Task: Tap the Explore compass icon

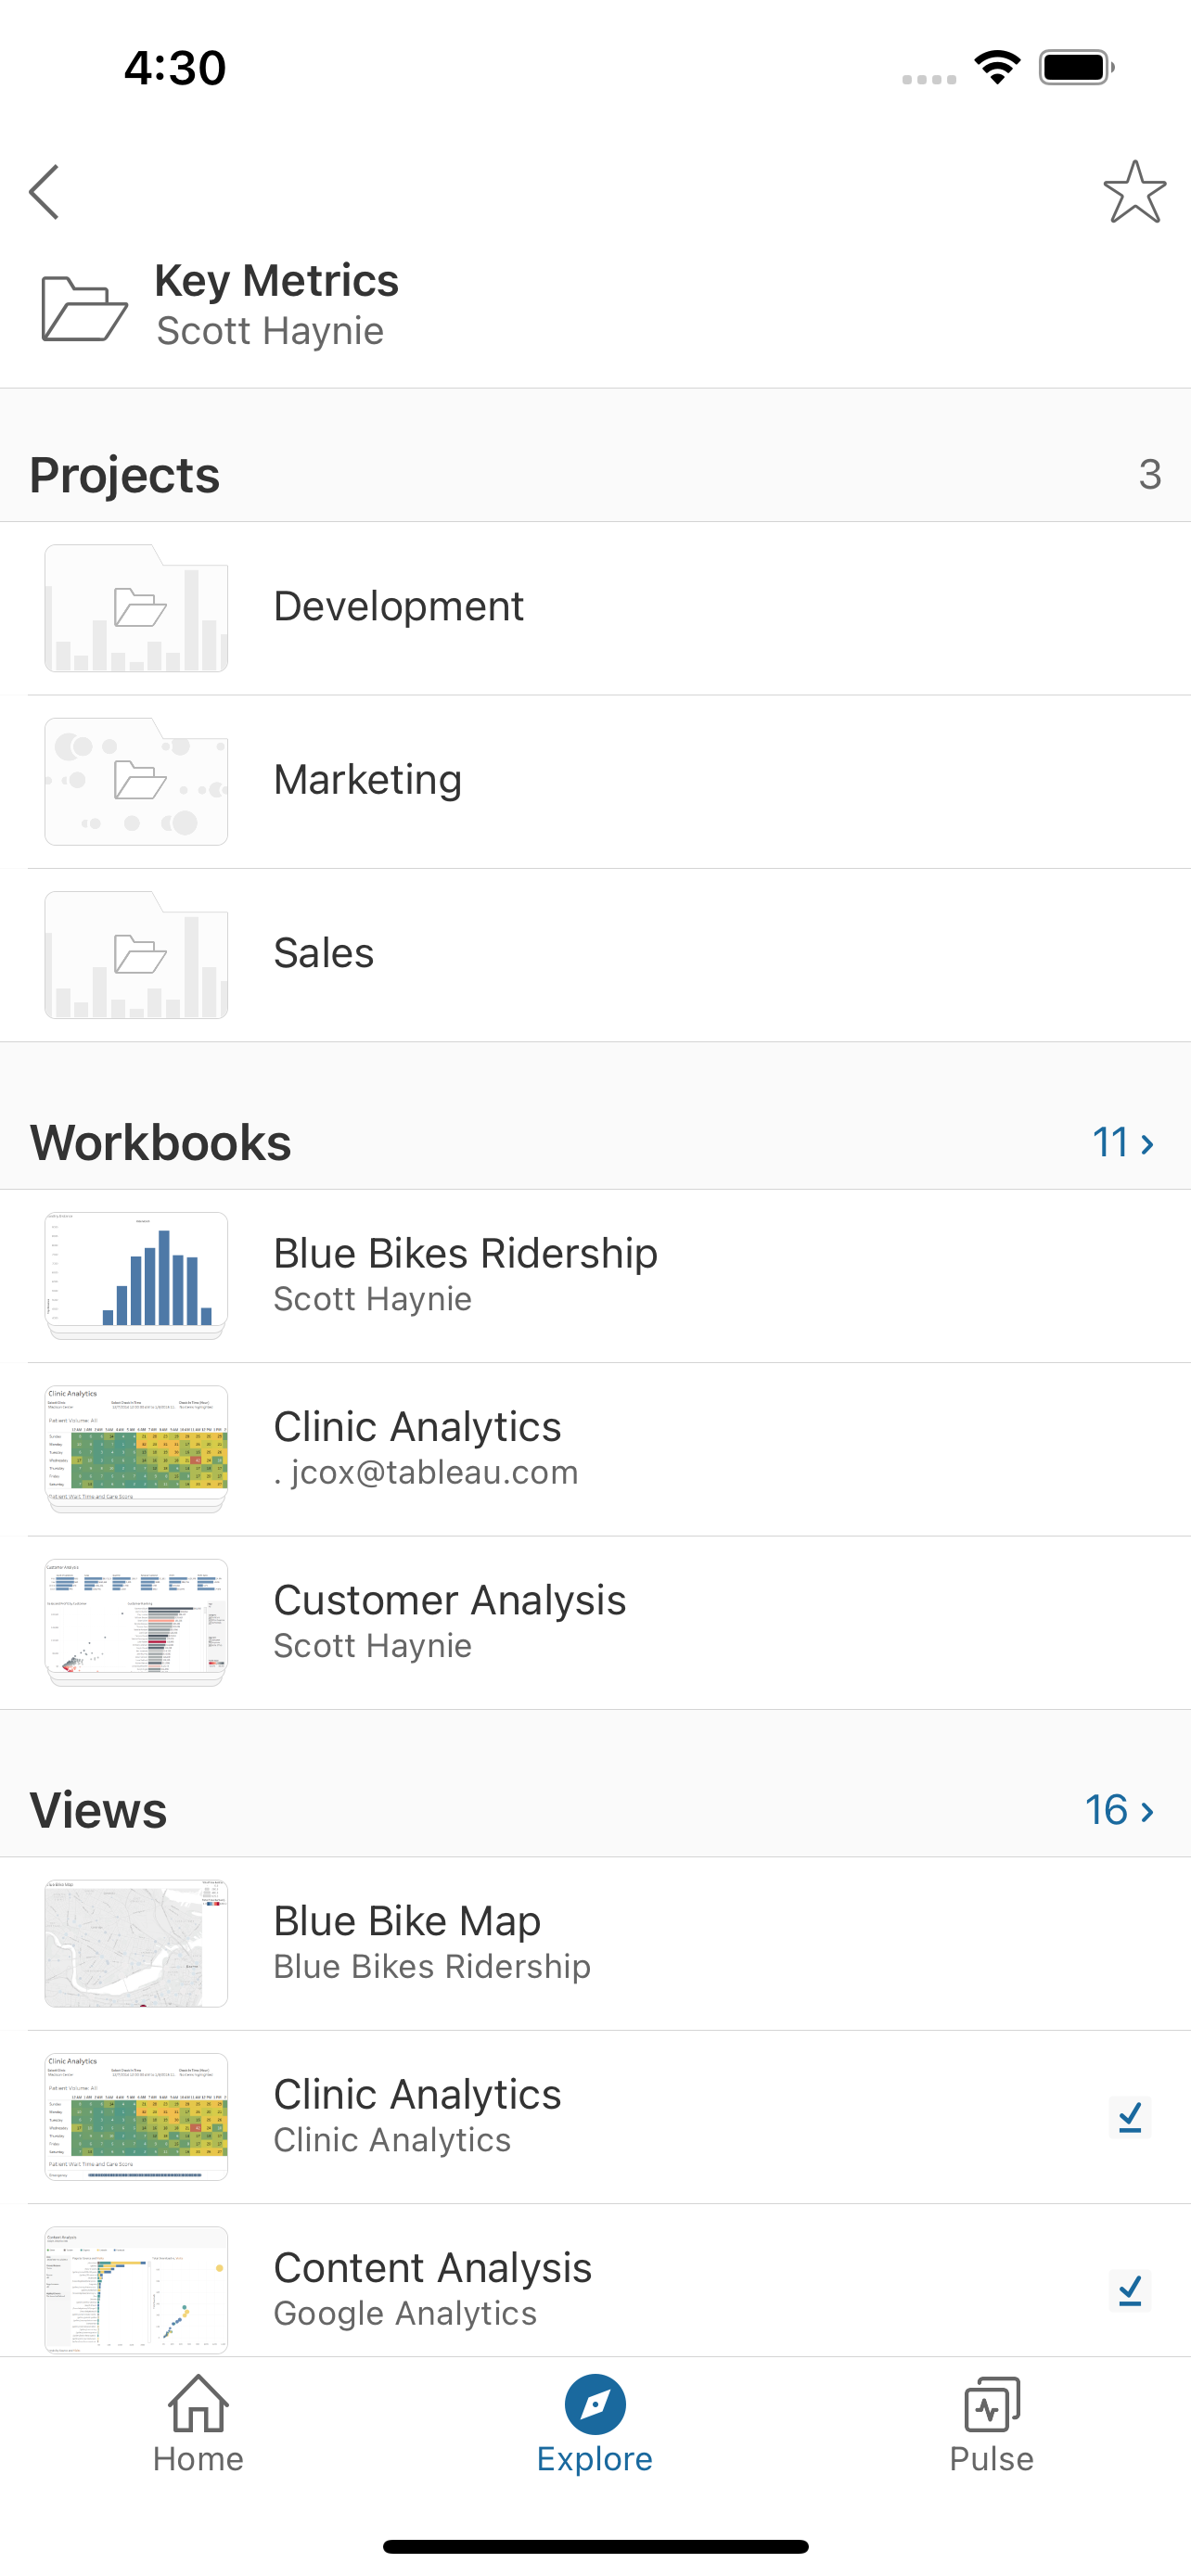Action: (595, 2404)
